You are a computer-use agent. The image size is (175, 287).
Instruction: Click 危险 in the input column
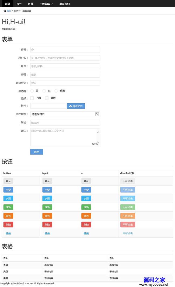click(47, 225)
